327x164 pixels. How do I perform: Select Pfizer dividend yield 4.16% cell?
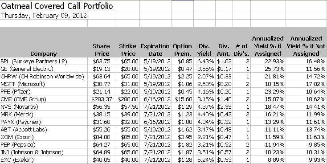click(x=204, y=92)
